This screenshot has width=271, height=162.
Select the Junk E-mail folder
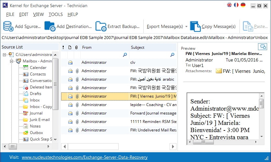40,120
